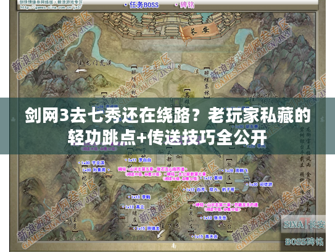Click the lv28 李凤 boss marker
Image resolution: width=335 pixels, height=252 pixels.
coord(255,146)
